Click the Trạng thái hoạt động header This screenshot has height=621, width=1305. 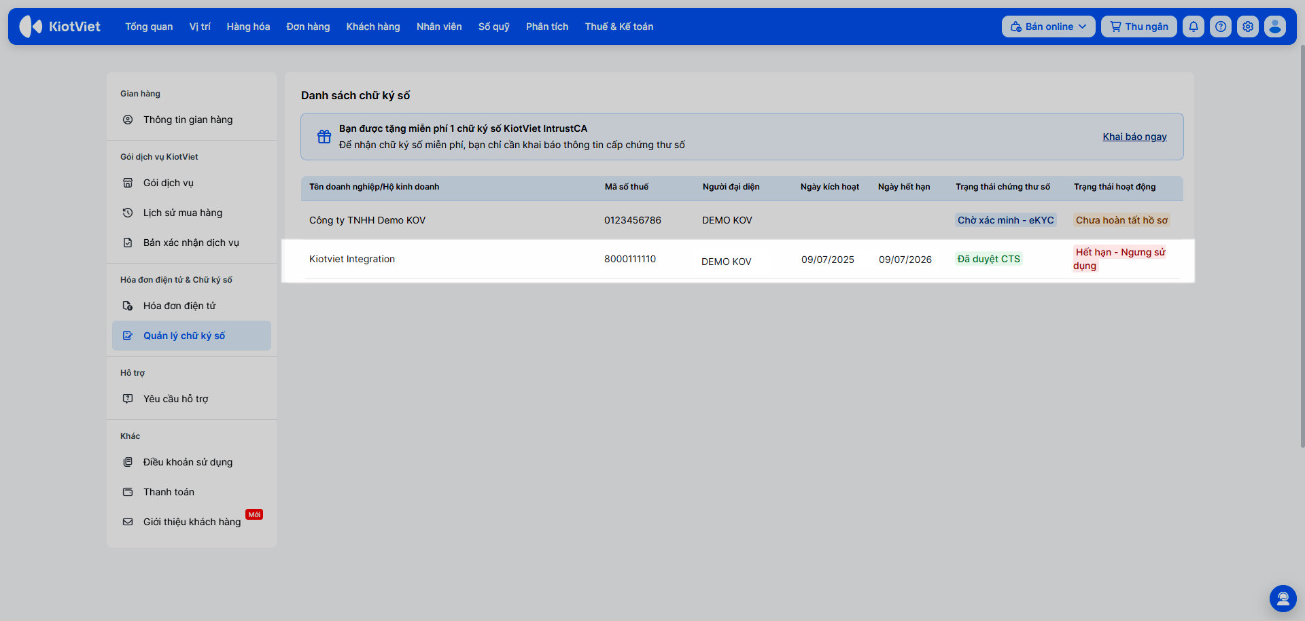click(1115, 187)
